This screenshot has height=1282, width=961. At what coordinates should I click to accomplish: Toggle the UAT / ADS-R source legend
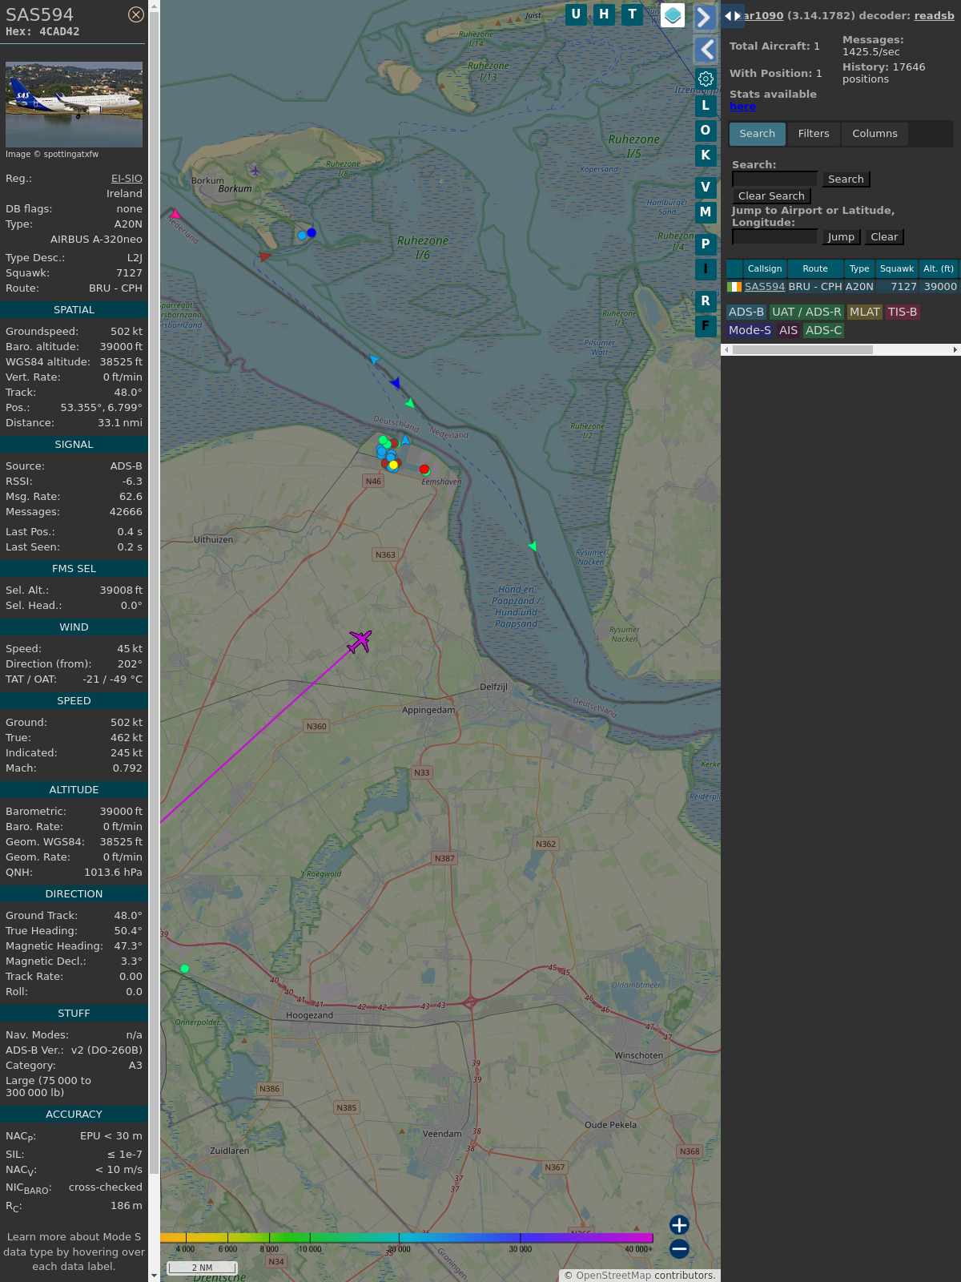(x=806, y=312)
